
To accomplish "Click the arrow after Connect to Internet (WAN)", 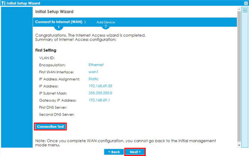I will click(x=85, y=22).
